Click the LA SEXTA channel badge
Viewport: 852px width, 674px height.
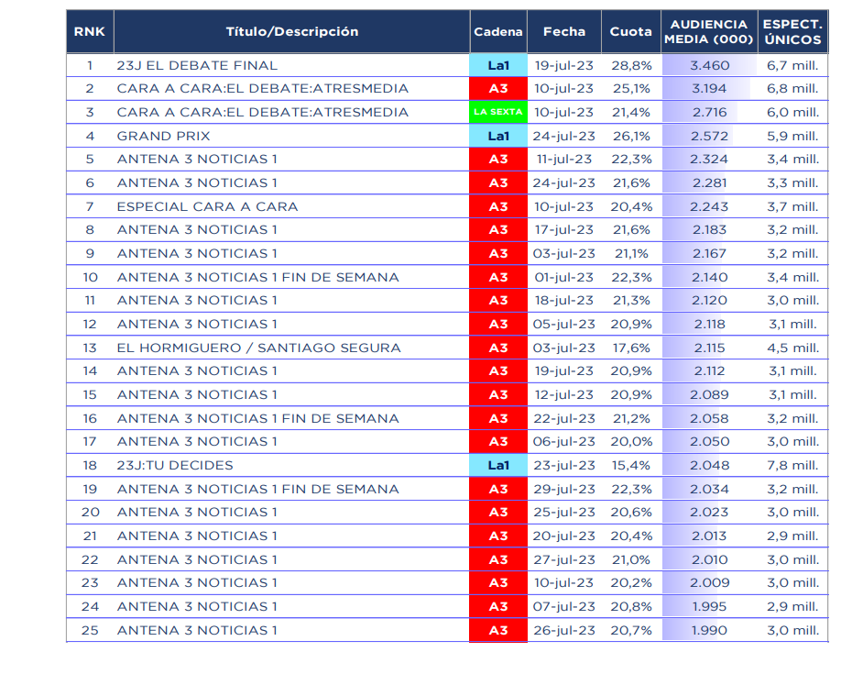(498, 112)
